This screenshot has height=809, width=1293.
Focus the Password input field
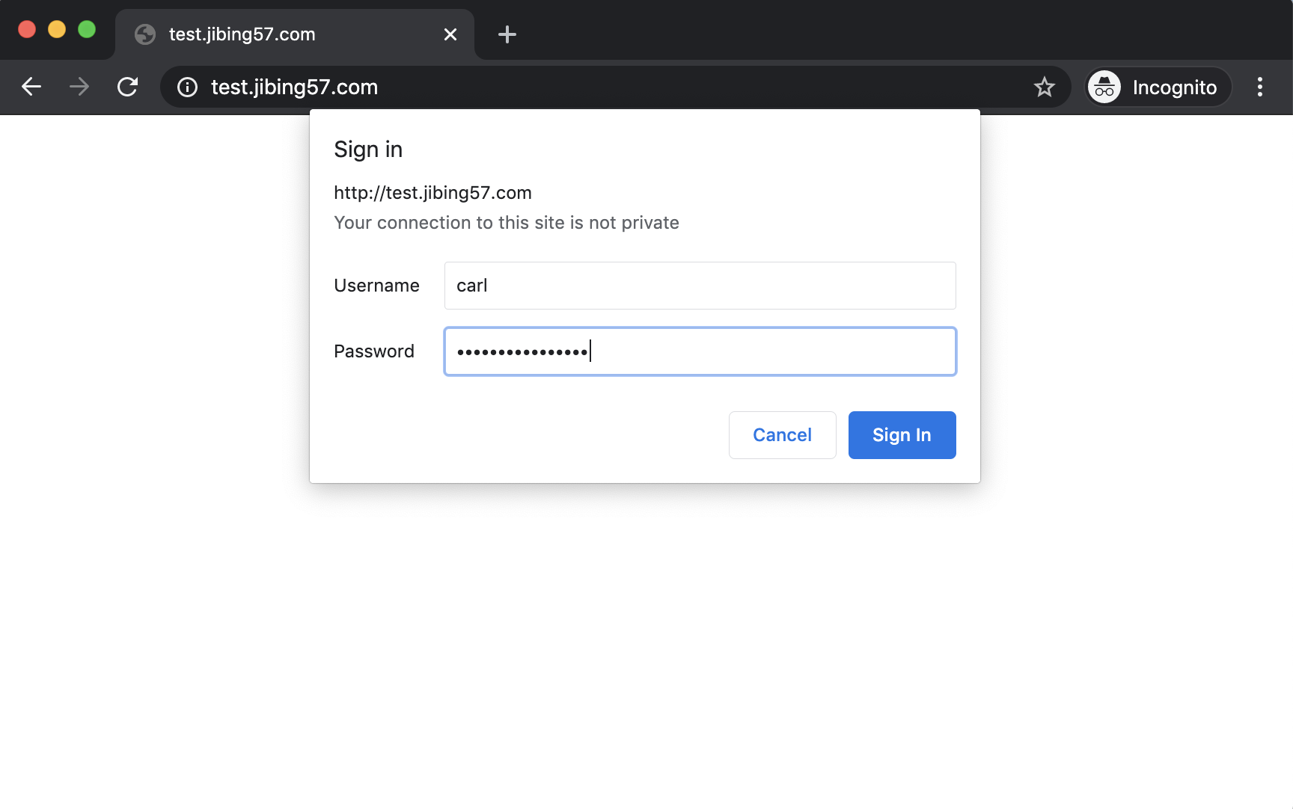pyautogui.click(x=700, y=351)
